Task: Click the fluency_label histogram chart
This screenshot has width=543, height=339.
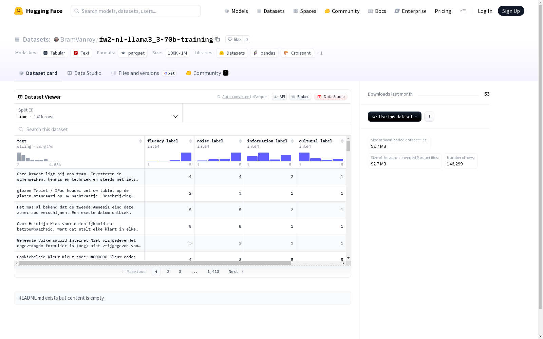Action: [x=169, y=157]
